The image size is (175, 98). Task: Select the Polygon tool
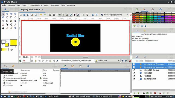3,21
